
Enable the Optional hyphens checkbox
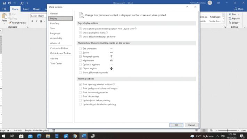tap(80, 64)
